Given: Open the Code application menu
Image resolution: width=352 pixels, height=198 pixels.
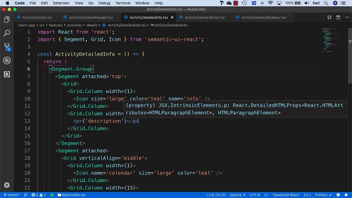Looking at the screenshot, I should (20, 3).
